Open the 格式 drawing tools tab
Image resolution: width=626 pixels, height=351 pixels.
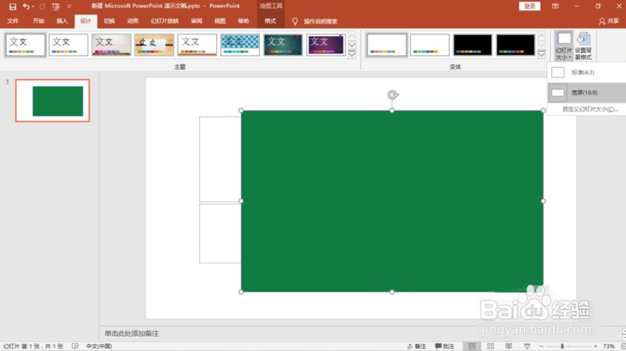[x=270, y=21]
